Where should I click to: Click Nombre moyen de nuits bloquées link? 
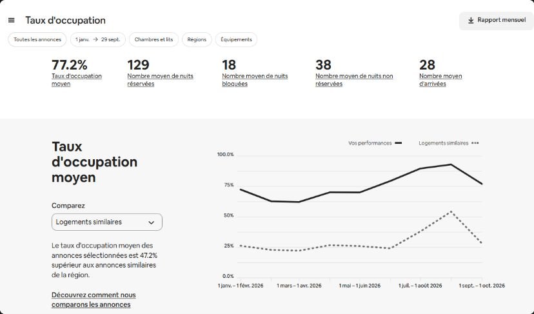point(255,80)
